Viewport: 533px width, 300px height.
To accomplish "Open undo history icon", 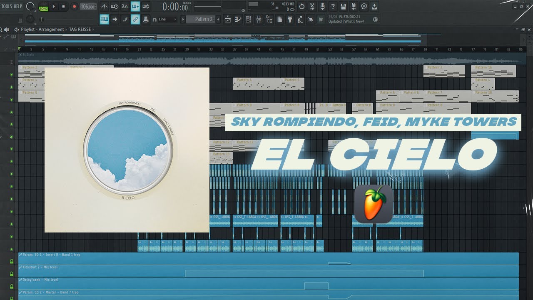I will (302, 6).
